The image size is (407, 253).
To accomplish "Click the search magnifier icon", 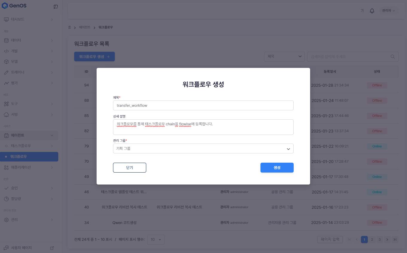I will click(x=393, y=57).
